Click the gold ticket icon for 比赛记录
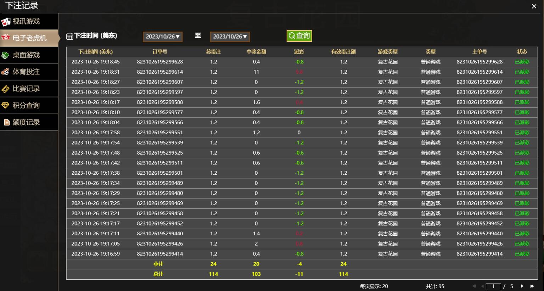This screenshot has width=544, height=291. 6,89
